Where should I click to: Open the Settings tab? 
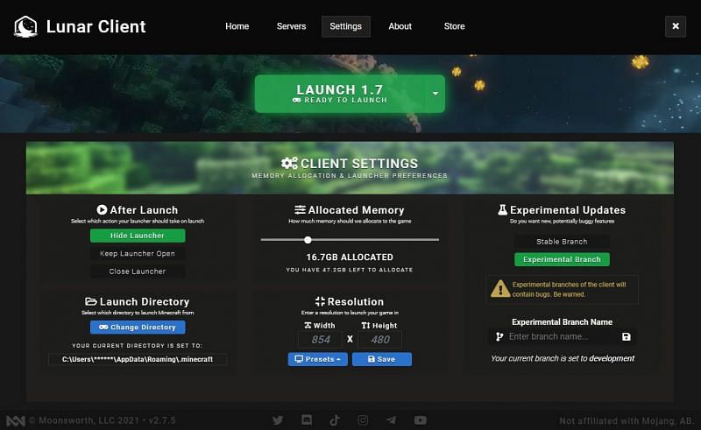click(345, 26)
